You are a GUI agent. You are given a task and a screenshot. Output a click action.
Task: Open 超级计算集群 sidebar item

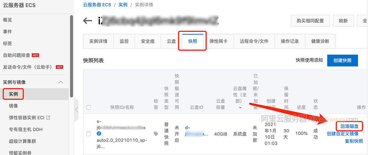point(22,141)
